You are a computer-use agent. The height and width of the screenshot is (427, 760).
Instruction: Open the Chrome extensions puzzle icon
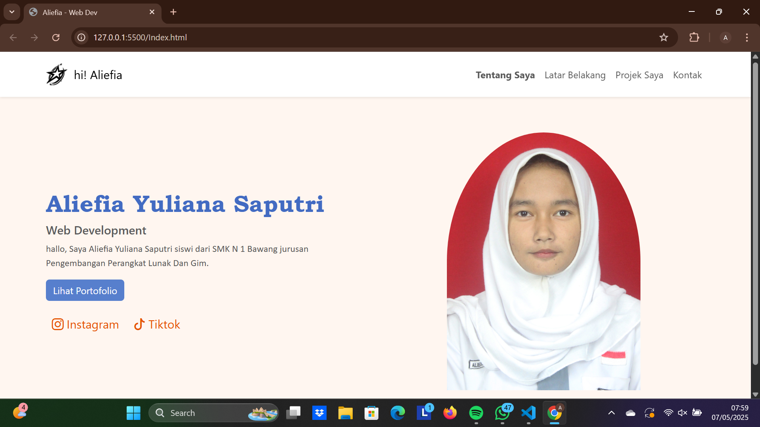click(x=694, y=37)
